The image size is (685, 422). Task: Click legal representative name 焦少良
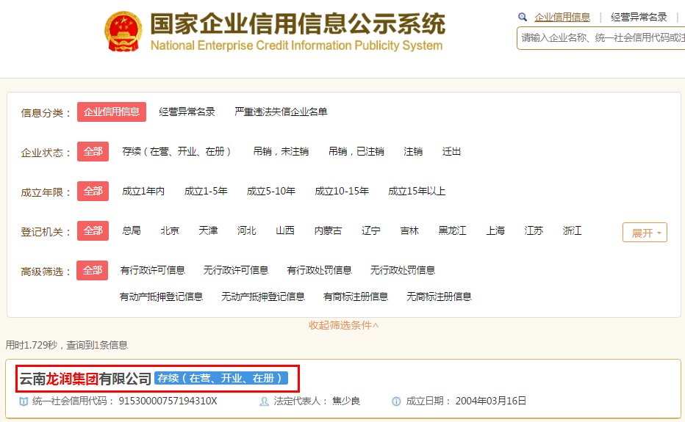(346, 401)
